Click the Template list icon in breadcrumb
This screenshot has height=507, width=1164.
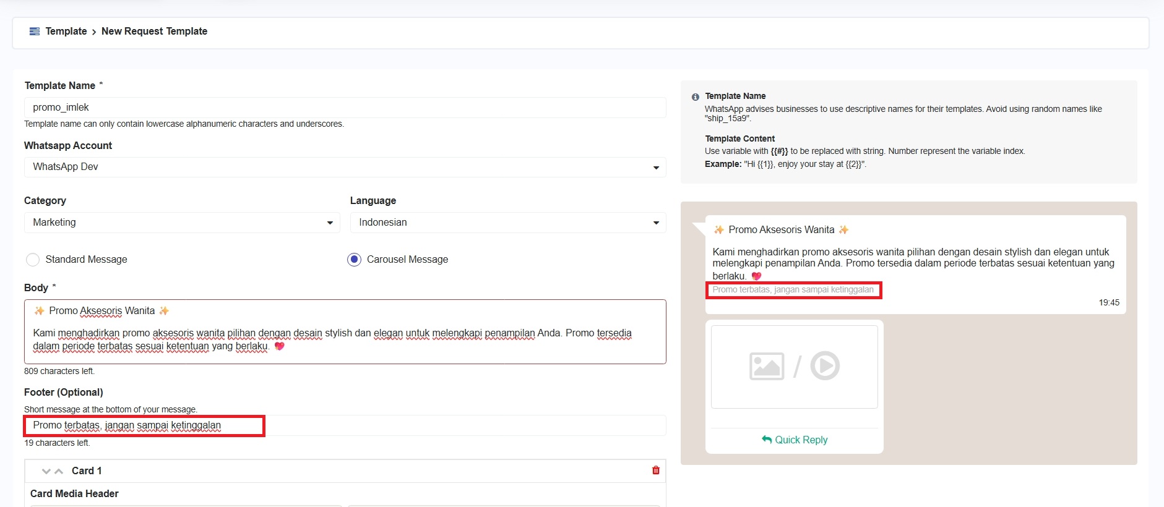pyautogui.click(x=35, y=32)
